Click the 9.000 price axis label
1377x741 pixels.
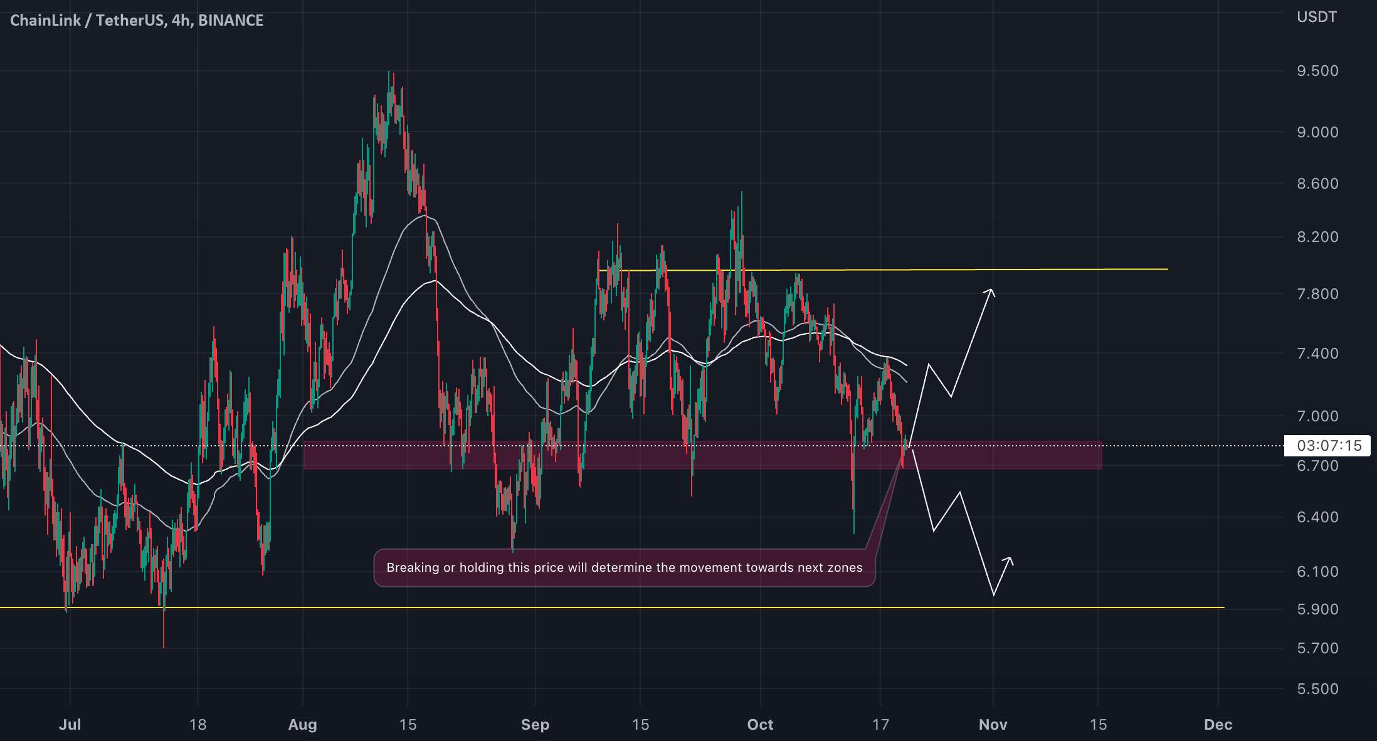point(1317,132)
